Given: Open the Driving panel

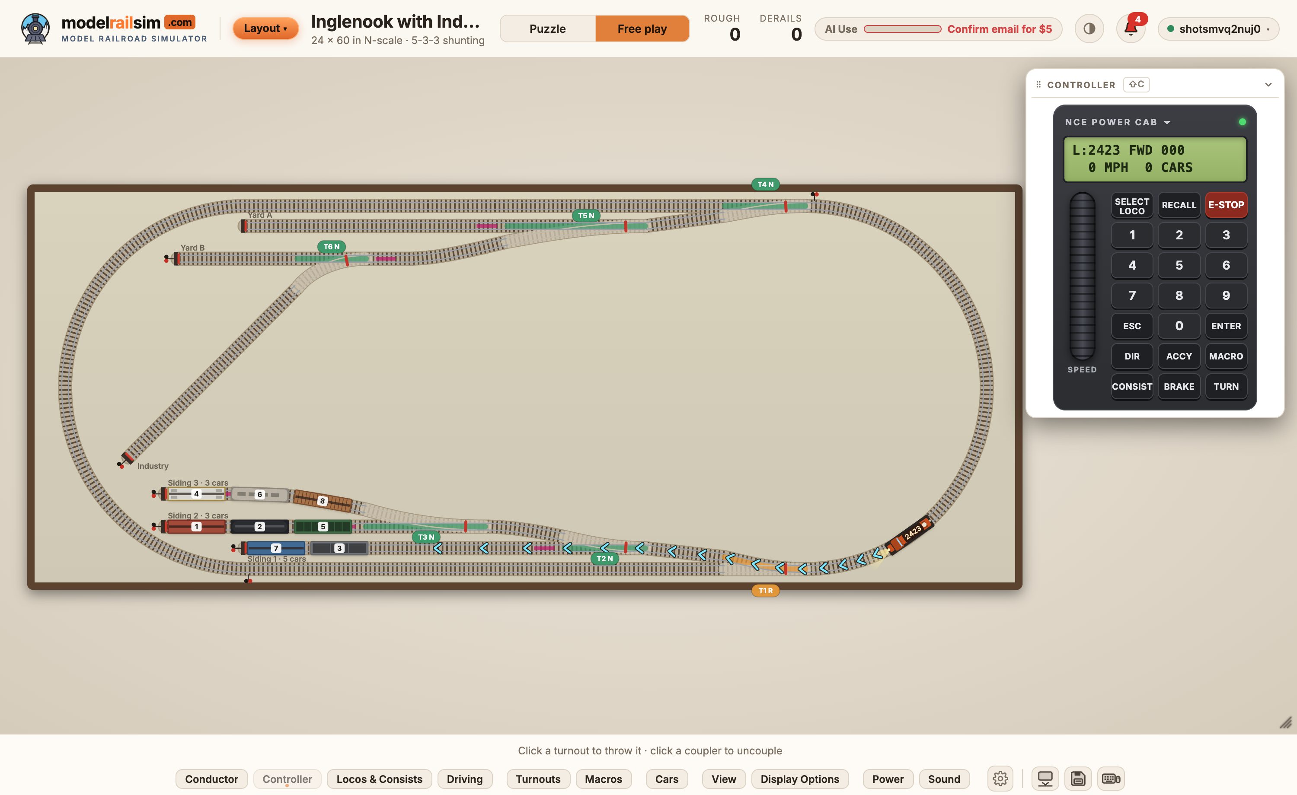Looking at the screenshot, I should [x=464, y=779].
